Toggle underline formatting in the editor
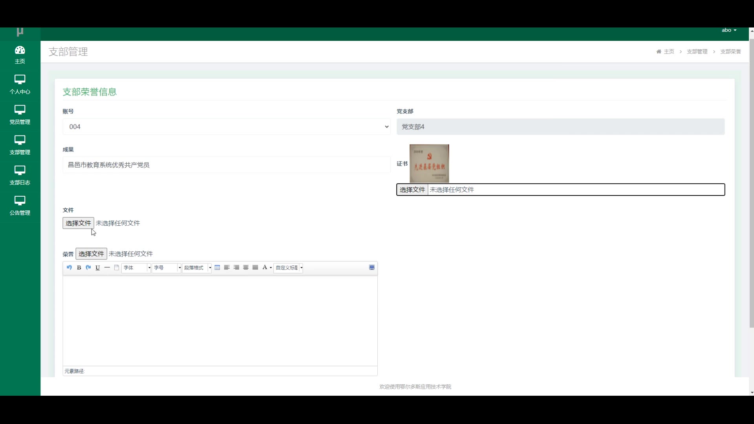 coord(98,268)
